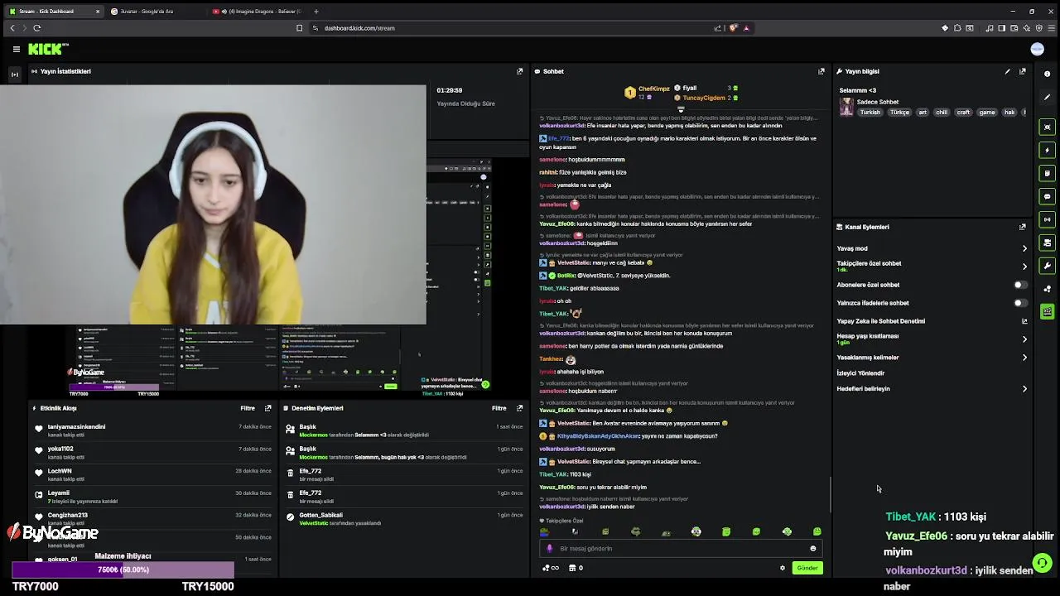Click the chat scrollbar

[830, 495]
